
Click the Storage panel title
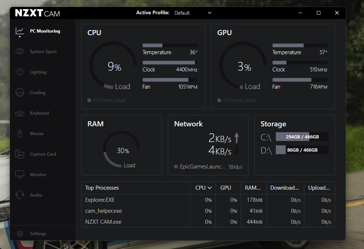click(x=273, y=124)
